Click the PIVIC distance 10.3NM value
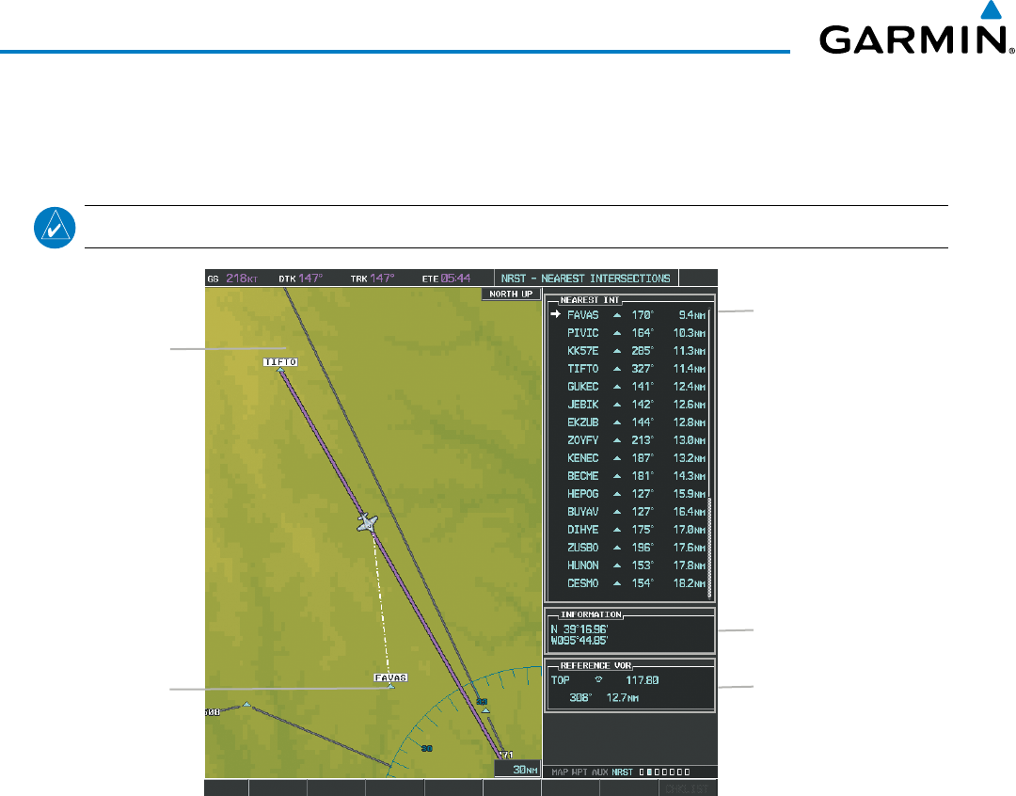Viewport: 1016px width, 796px height. [690, 333]
